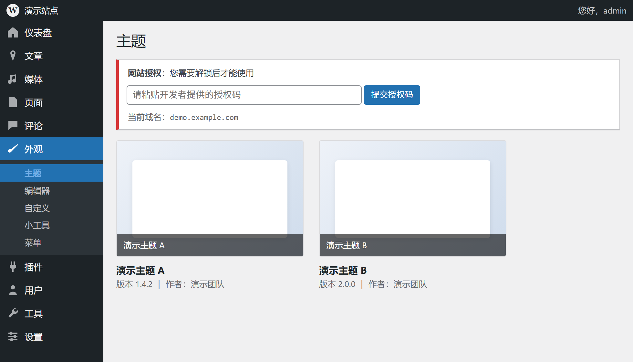Click the pages document icon

click(x=13, y=102)
